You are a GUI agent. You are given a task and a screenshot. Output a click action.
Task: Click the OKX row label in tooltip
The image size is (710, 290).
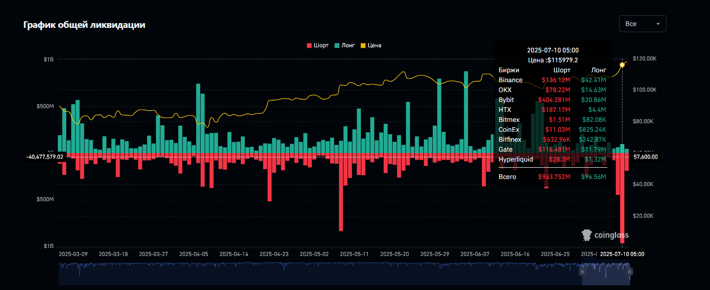[505, 90]
